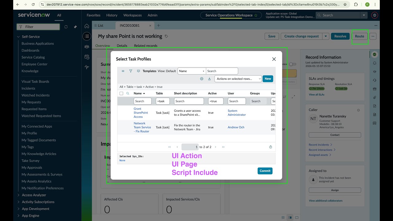
Task: Open the more actions ellipsis next to Route
Action: pos(373,36)
